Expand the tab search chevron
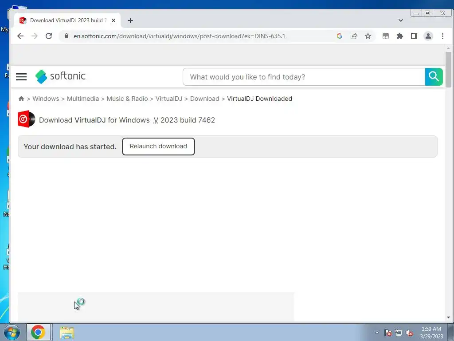 [x=401, y=20]
